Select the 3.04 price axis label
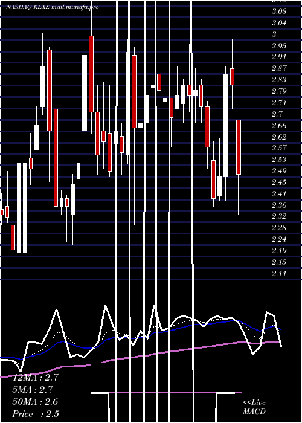The width and height of the screenshot is (302, 423). pos(279,23)
